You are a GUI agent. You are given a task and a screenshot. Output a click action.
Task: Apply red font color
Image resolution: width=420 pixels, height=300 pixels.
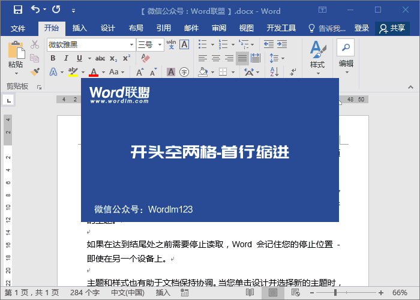coord(94,72)
